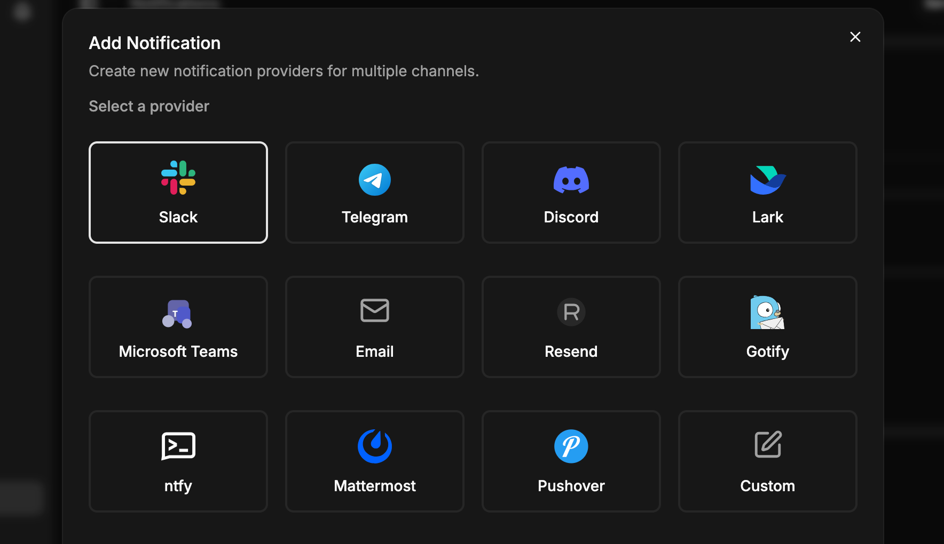Click the Resend R logo icon
Image resolution: width=944 pixels, height=544 pixels.
point(571,312)
